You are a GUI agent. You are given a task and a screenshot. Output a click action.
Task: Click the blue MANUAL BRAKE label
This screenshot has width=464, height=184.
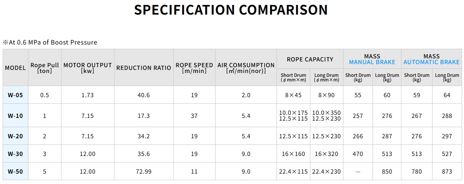click(x=372, y=62)
